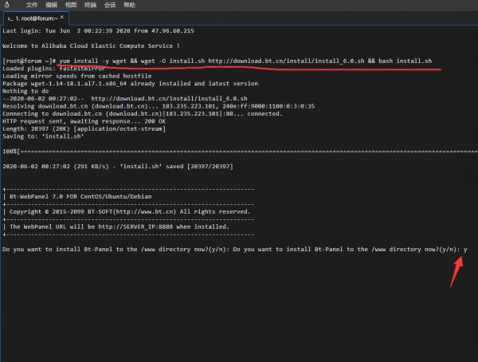
Task: Select the '1. root@forum:~' session tab
Action: (37, 18)
